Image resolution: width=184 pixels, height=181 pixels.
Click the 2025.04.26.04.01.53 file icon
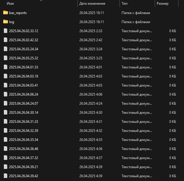tap(5, 67)
